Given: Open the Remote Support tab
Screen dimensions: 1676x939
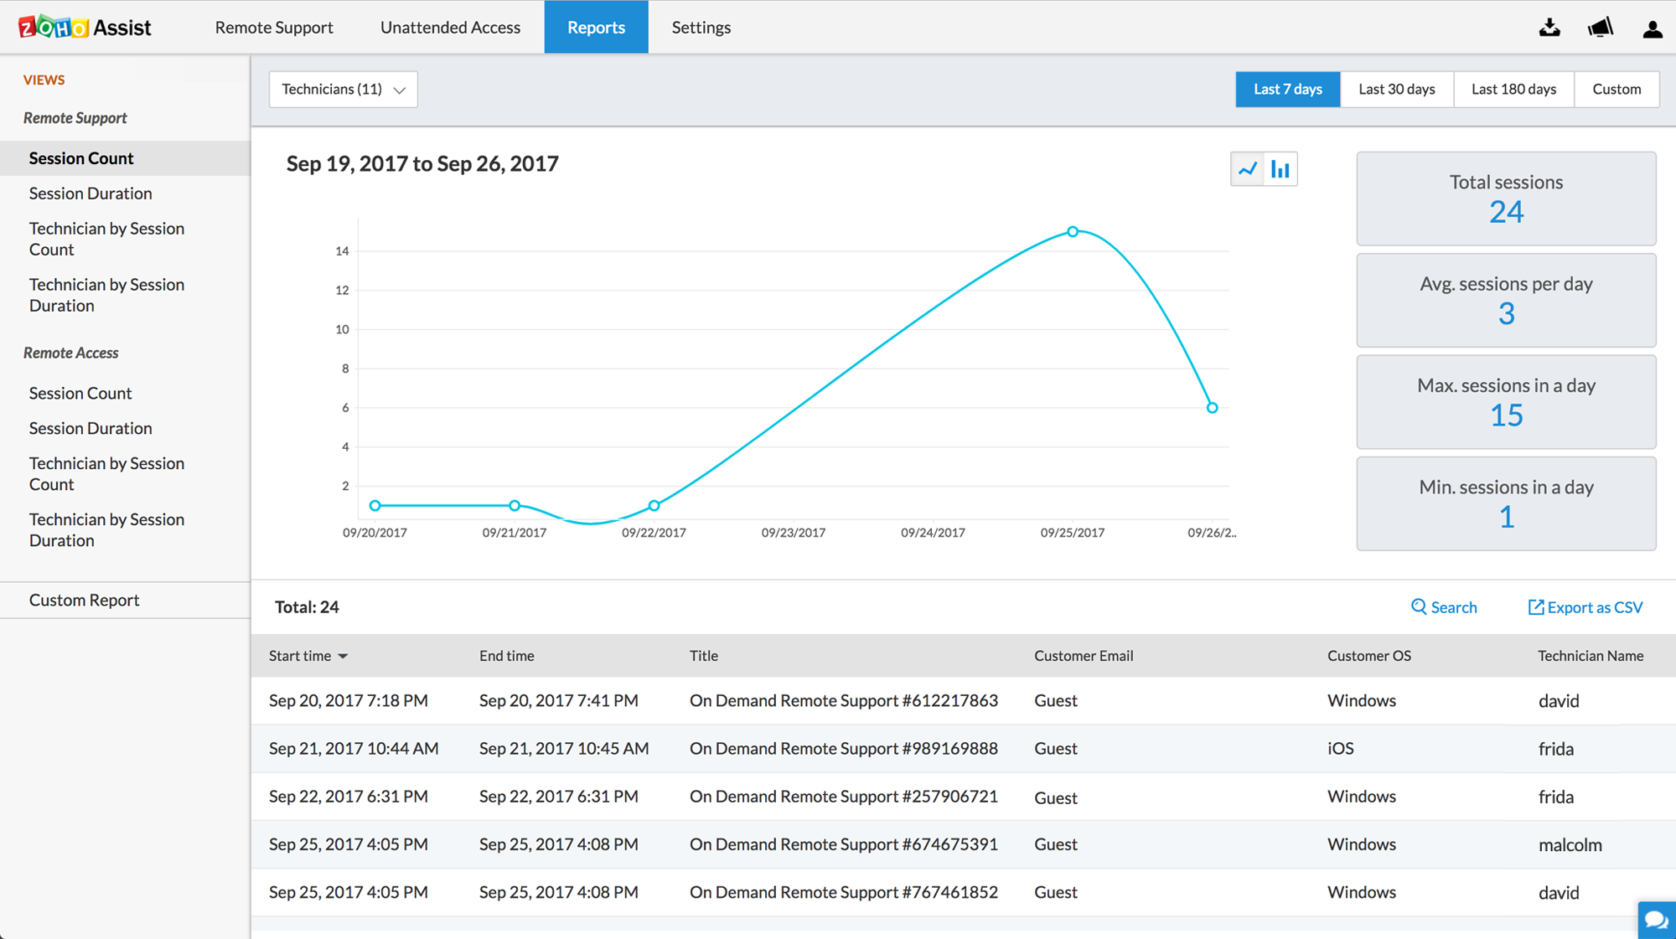Looking at the screenshot, I should tap(274, 28).
